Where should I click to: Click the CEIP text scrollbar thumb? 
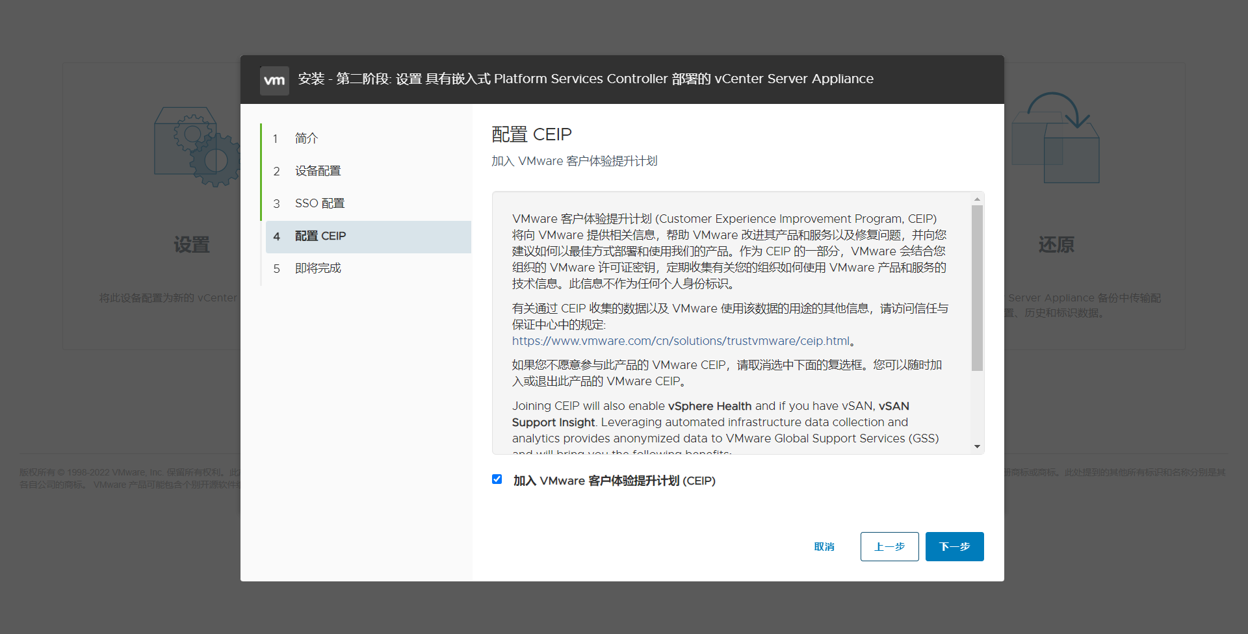(977, 288)
